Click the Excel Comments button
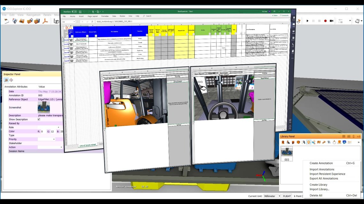 pos(284,16)
